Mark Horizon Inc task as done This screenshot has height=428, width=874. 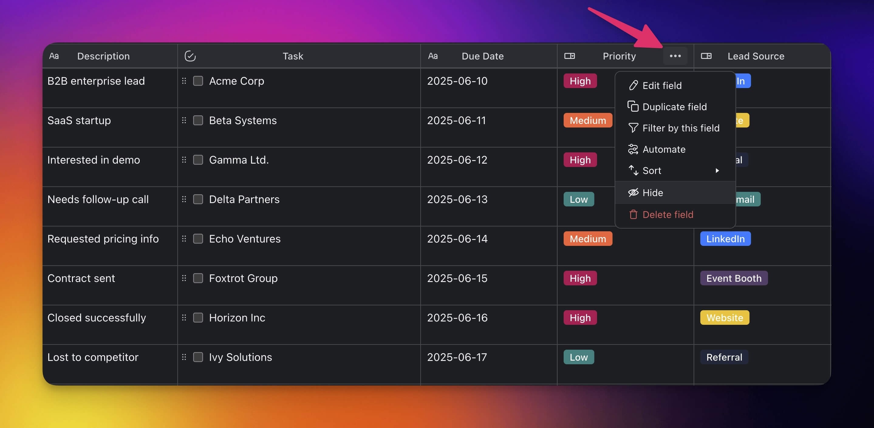[x=198, y=318]
